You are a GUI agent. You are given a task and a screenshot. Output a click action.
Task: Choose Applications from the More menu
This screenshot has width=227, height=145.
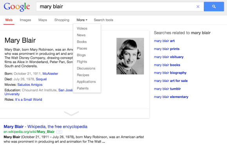(x=86, y=82)
